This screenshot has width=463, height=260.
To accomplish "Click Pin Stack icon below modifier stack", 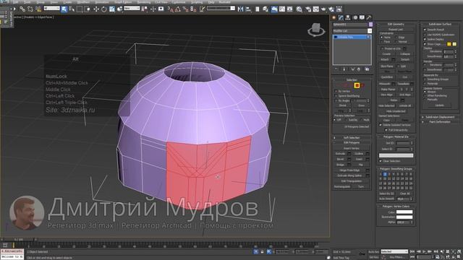I will coord(336,69).
